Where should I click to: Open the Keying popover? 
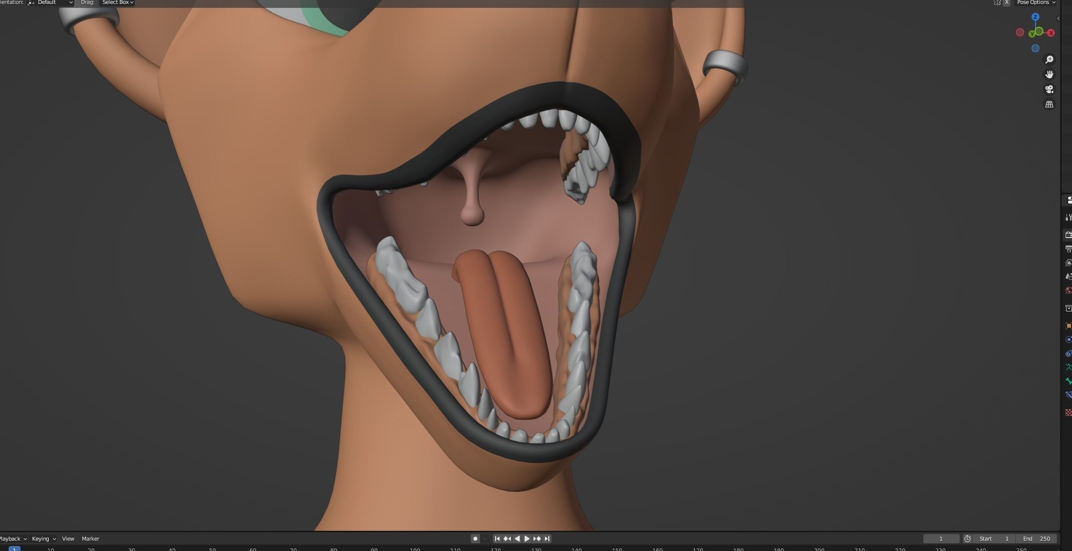coord(43,539)
